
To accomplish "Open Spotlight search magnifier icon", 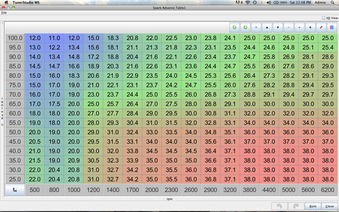I will click(332, 3).
